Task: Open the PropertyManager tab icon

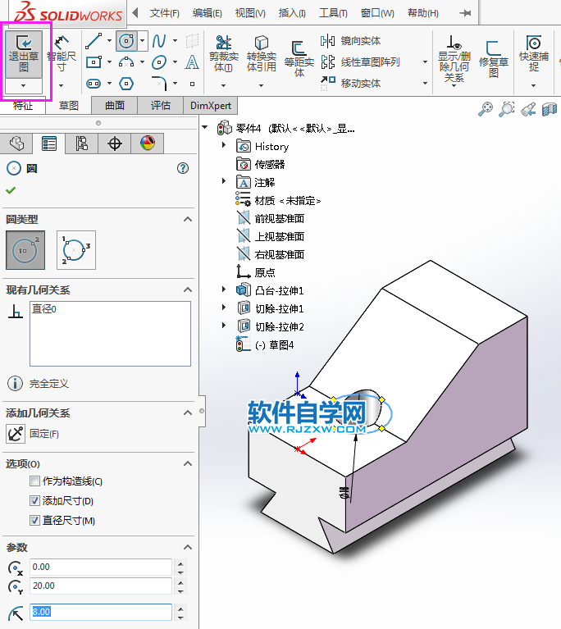Action: (x=49, y=144)
